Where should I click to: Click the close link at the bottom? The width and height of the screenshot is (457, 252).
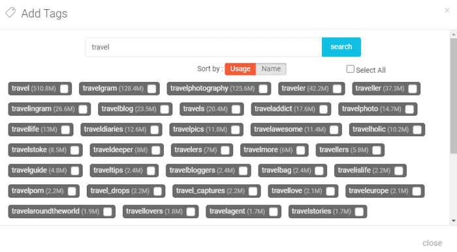(x=432, y=243)
